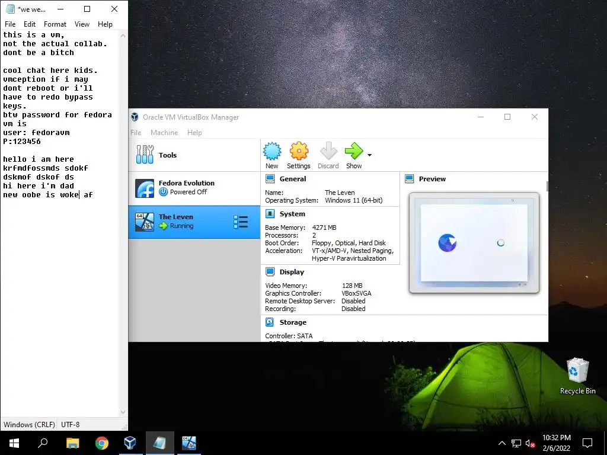Screen dimensions: 607x455
Task: Click 'VBoxSVGA' graphics controller value
Action: click(356, 293)
